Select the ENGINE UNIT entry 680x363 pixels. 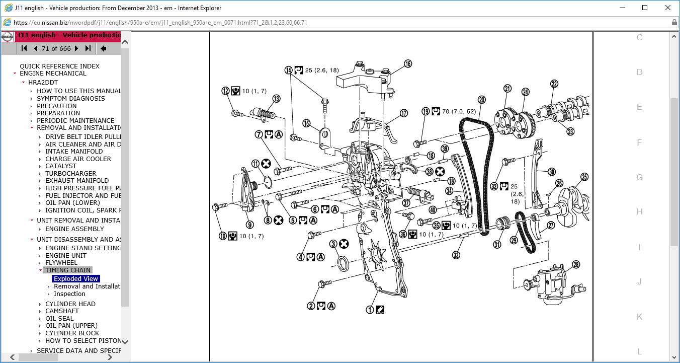click(66, 256)
